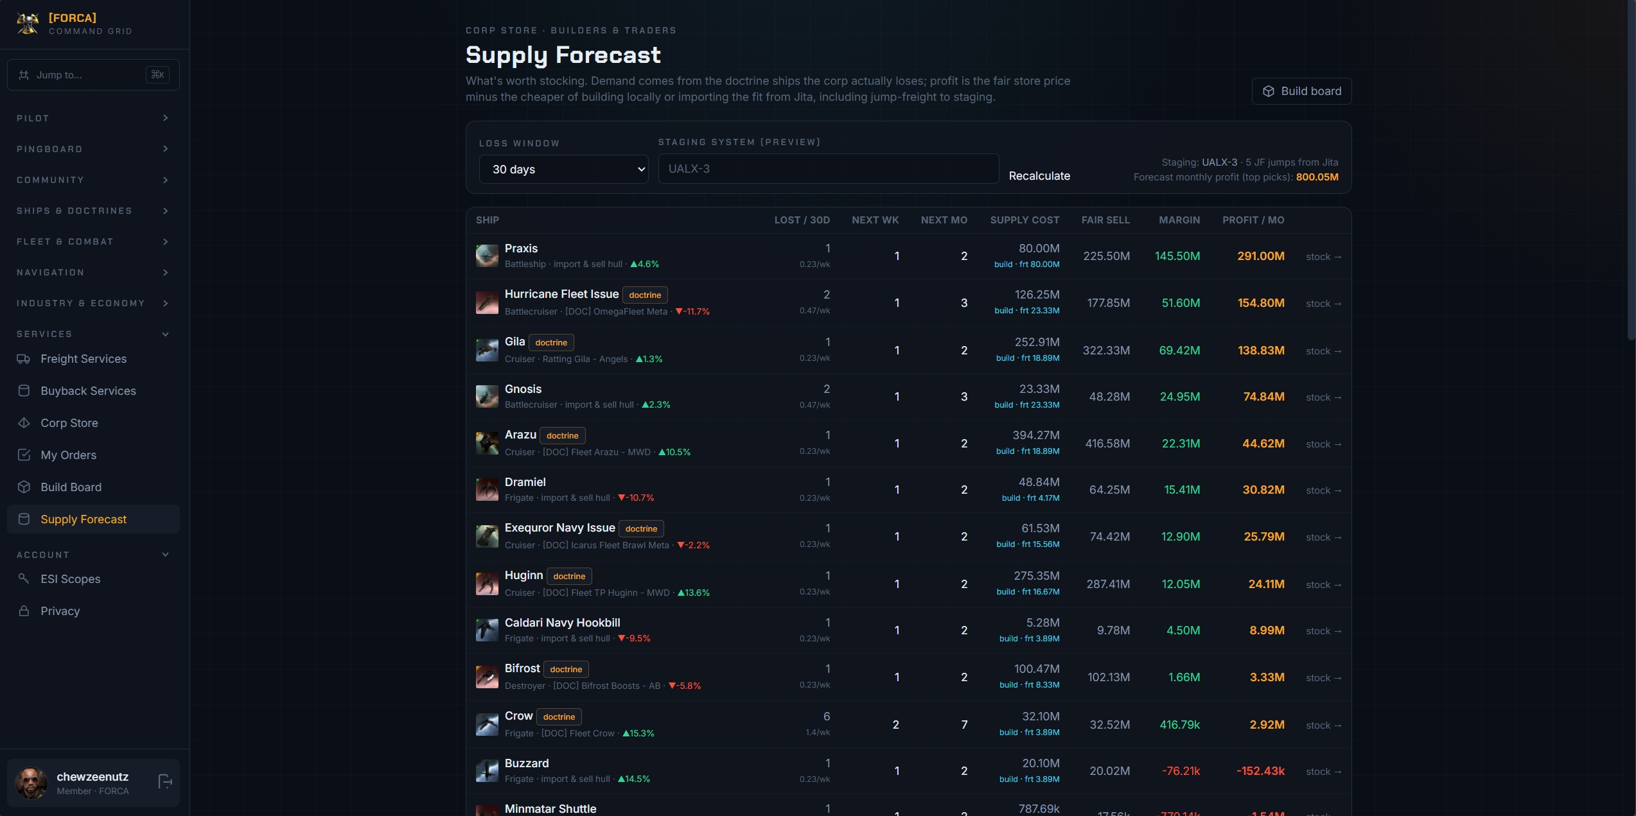1636x816 pixels.
Task: Click the SUPPLY COST column header
Action: (1025, 220)
